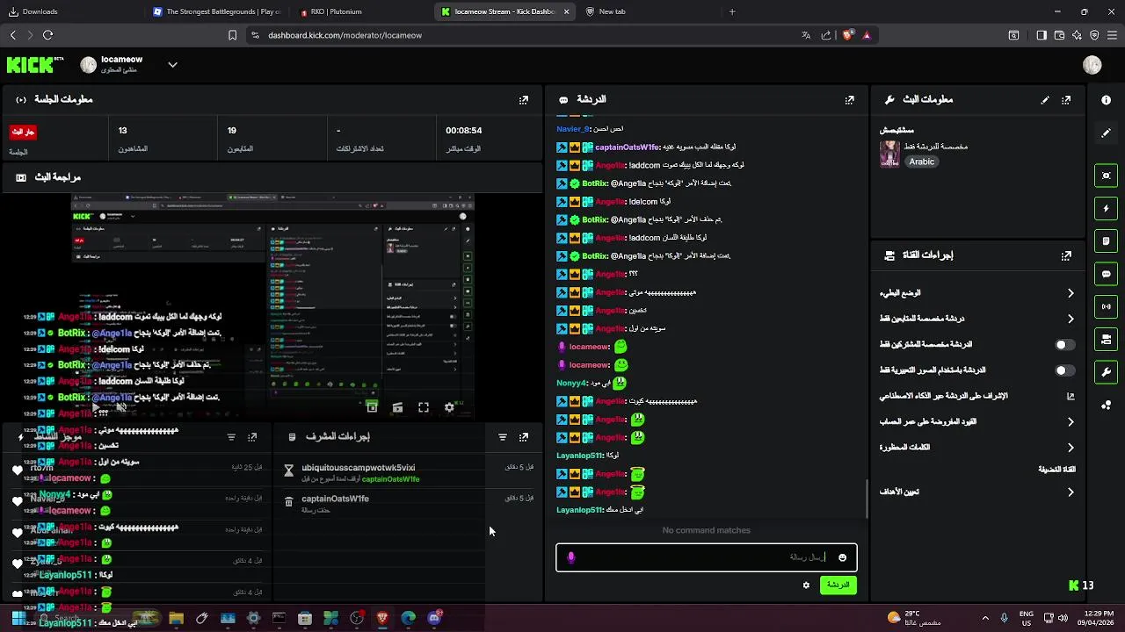Click captainOatsW1fe in moderator actions
Screen dimensions: 1125x632
coord(335,499)
